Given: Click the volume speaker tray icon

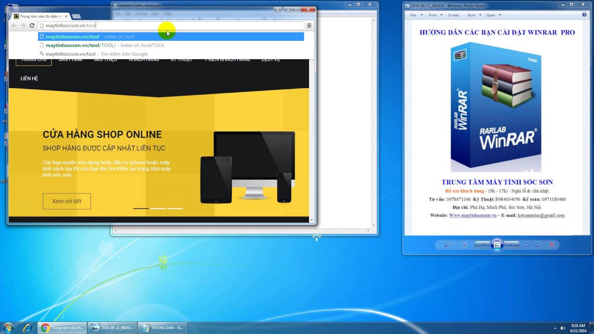Looking at the screenshot, I should coord(563,328).
